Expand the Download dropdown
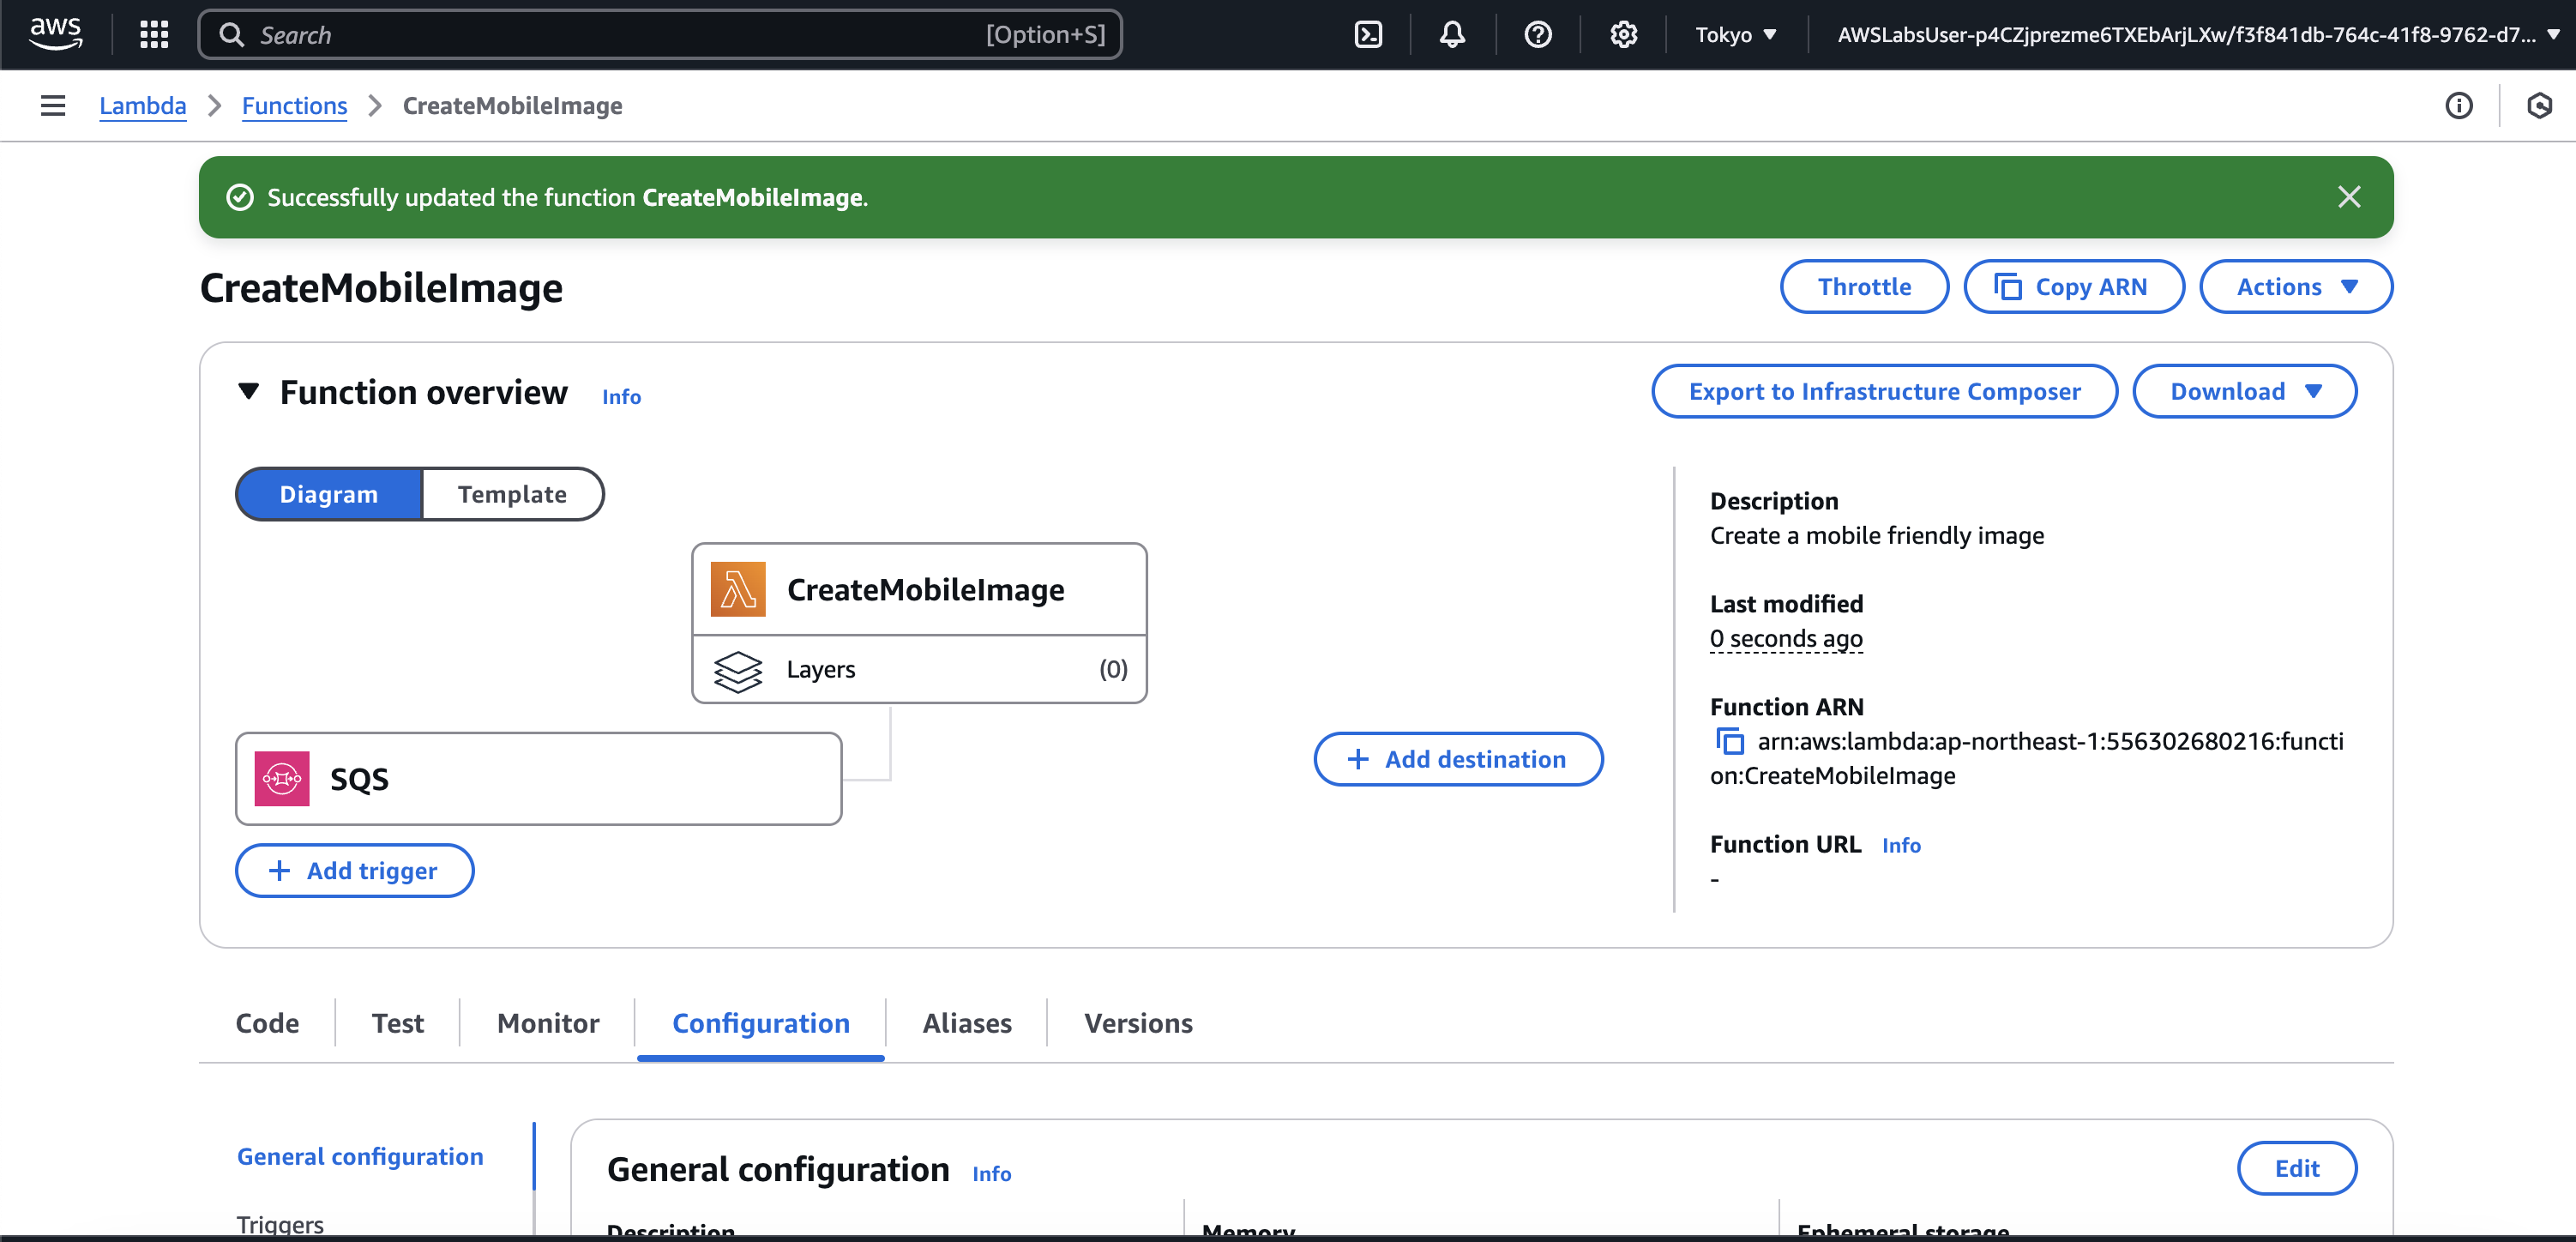Viewport: 2576px width, 1242px height. (x=2244, y=391)
